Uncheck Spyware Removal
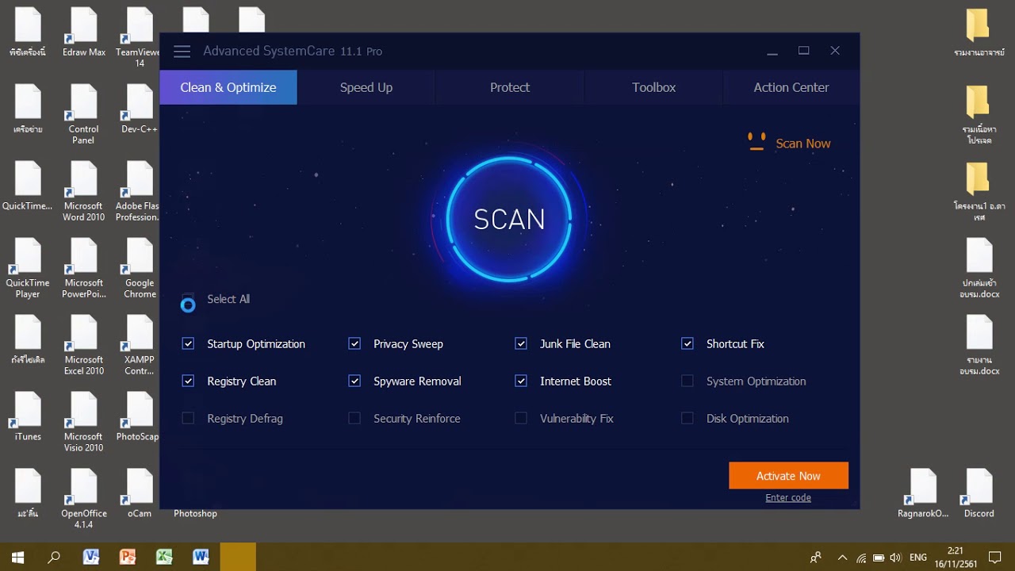This screenshot has height=571, width=1015. tap(354, 381)
